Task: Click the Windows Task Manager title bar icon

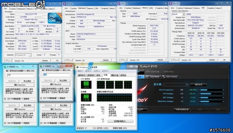Action: (78, 67)
